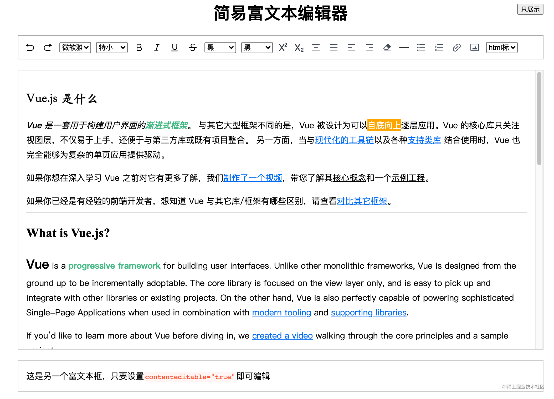
Task: Click the redo arrow icon
Action: [x=48, y=48]
